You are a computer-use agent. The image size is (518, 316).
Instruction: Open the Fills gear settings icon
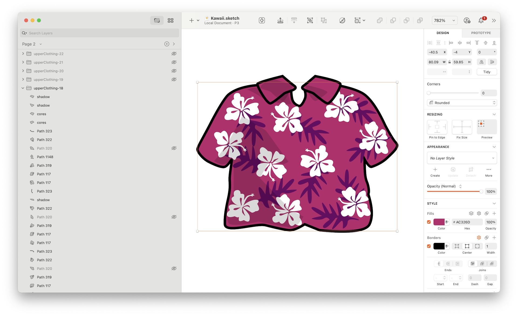479,213
